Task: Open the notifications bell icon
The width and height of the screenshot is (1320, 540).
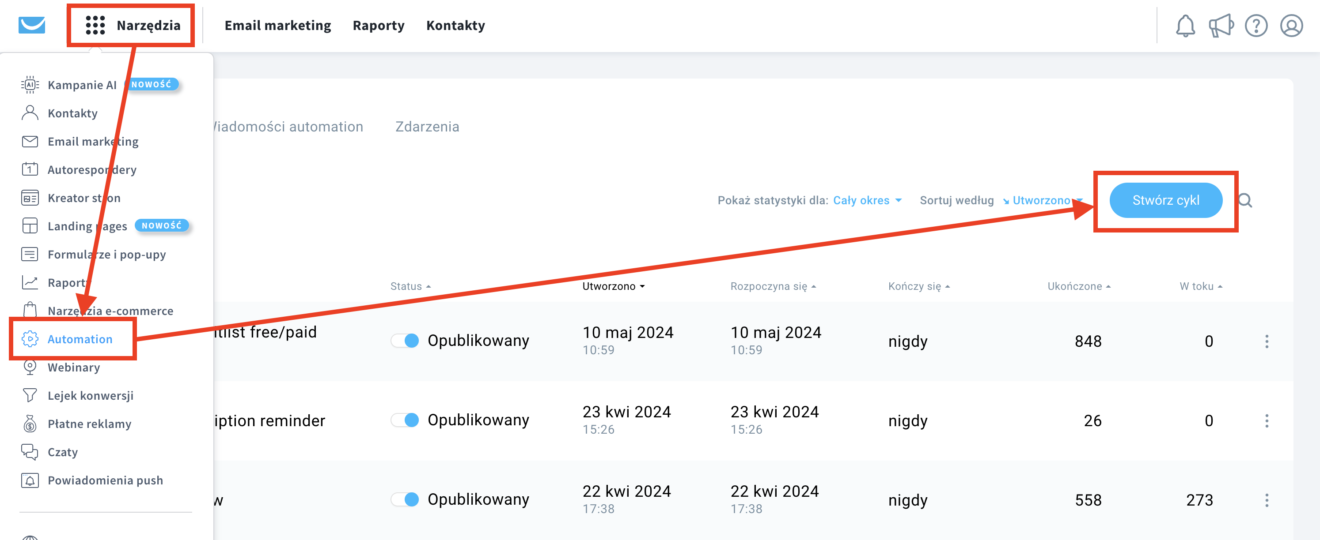Action: tap(1185, 26)
